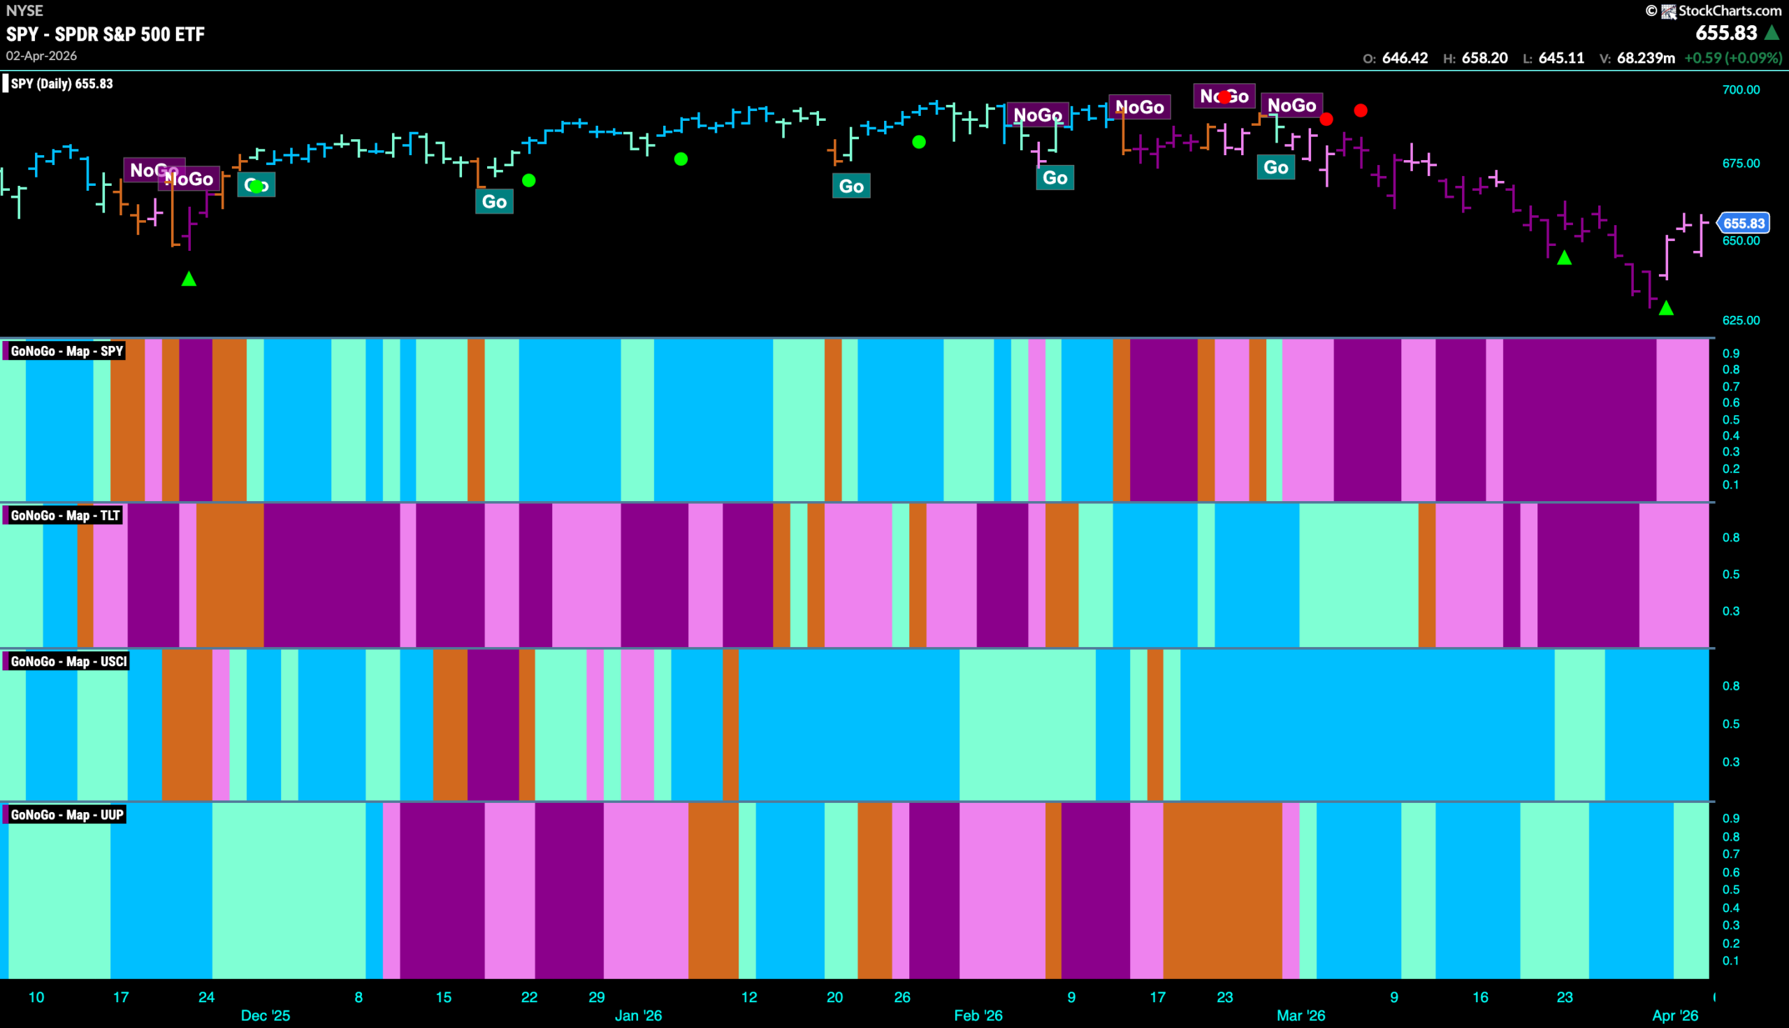Click the open value 646.42
Screen dimensions: 1789x1028
(1405, 58)
